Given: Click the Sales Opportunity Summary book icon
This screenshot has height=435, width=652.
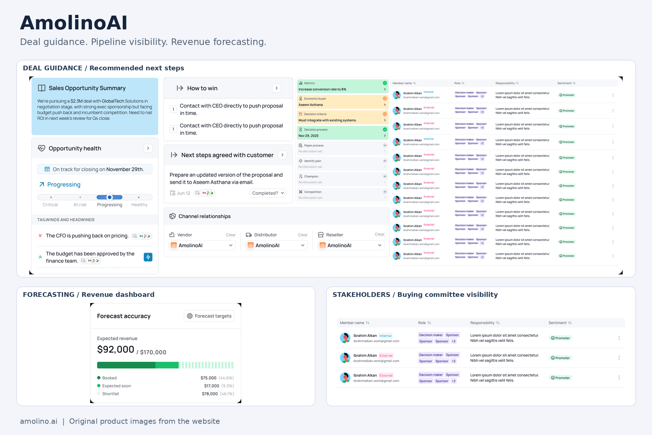Looking at the screenshot, I should [x=42, y=88].
